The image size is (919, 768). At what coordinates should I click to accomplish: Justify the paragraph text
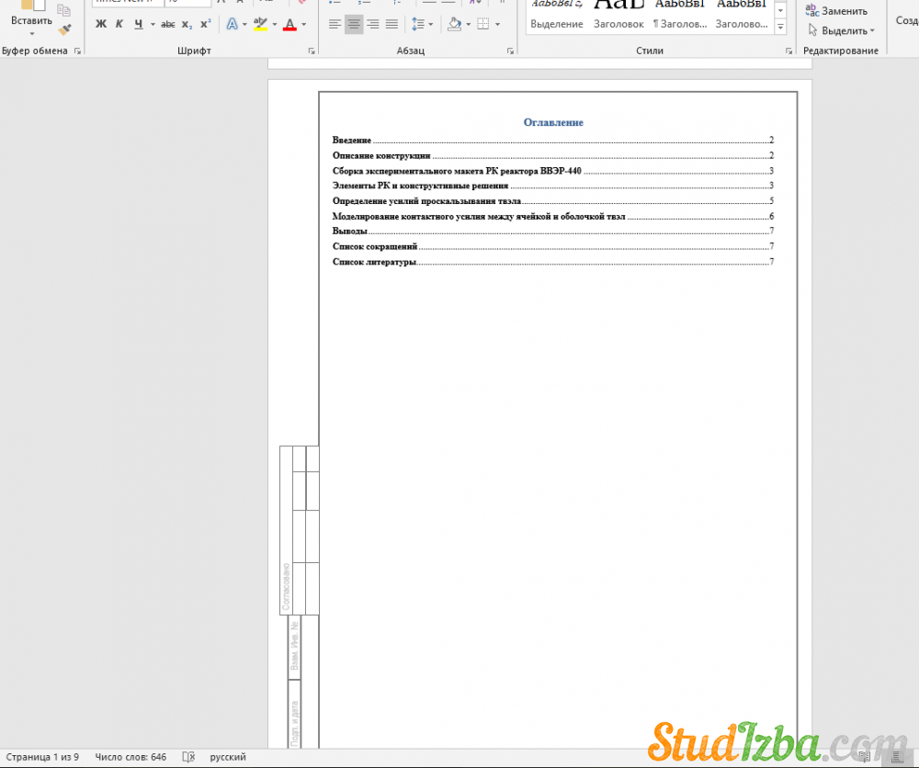[x=391, y=25]
